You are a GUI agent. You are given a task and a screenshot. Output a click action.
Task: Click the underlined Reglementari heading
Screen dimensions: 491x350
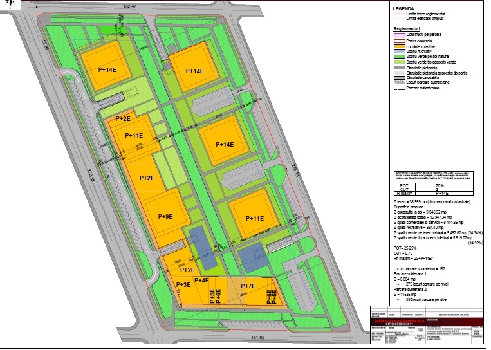pyautogui.click(x=407, y=29)
